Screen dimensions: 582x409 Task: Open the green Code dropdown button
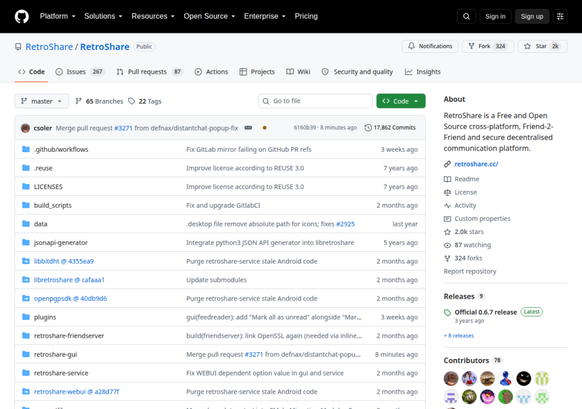pyautogui.click(x=401, y=101)
